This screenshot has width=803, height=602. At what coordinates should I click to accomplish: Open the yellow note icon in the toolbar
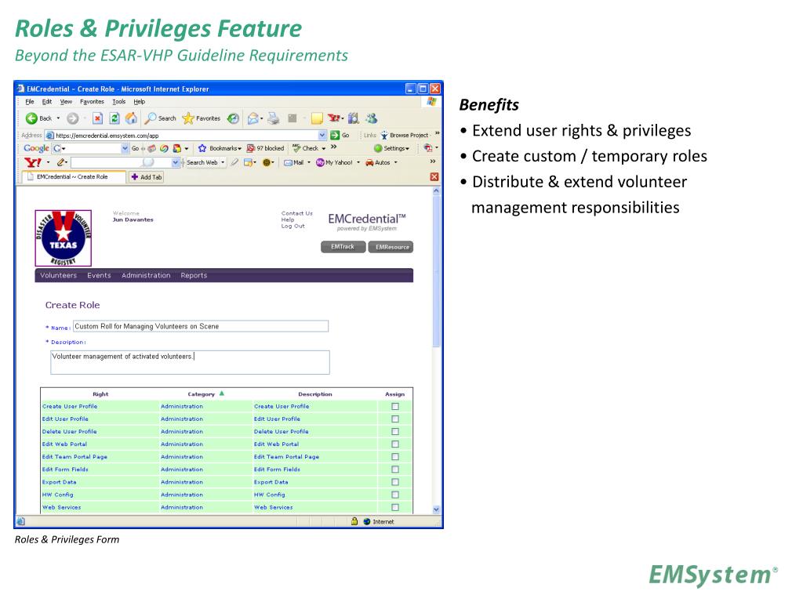pos(317,118)
